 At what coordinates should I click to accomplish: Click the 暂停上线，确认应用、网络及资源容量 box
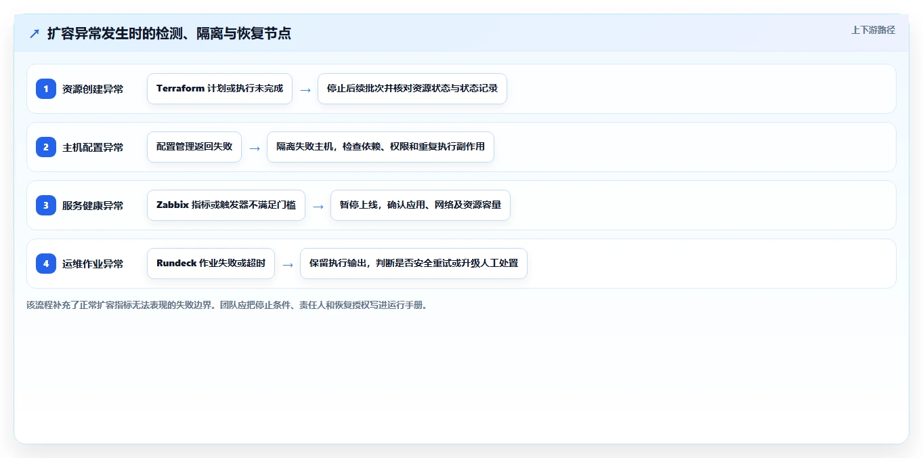click(421, 205)
